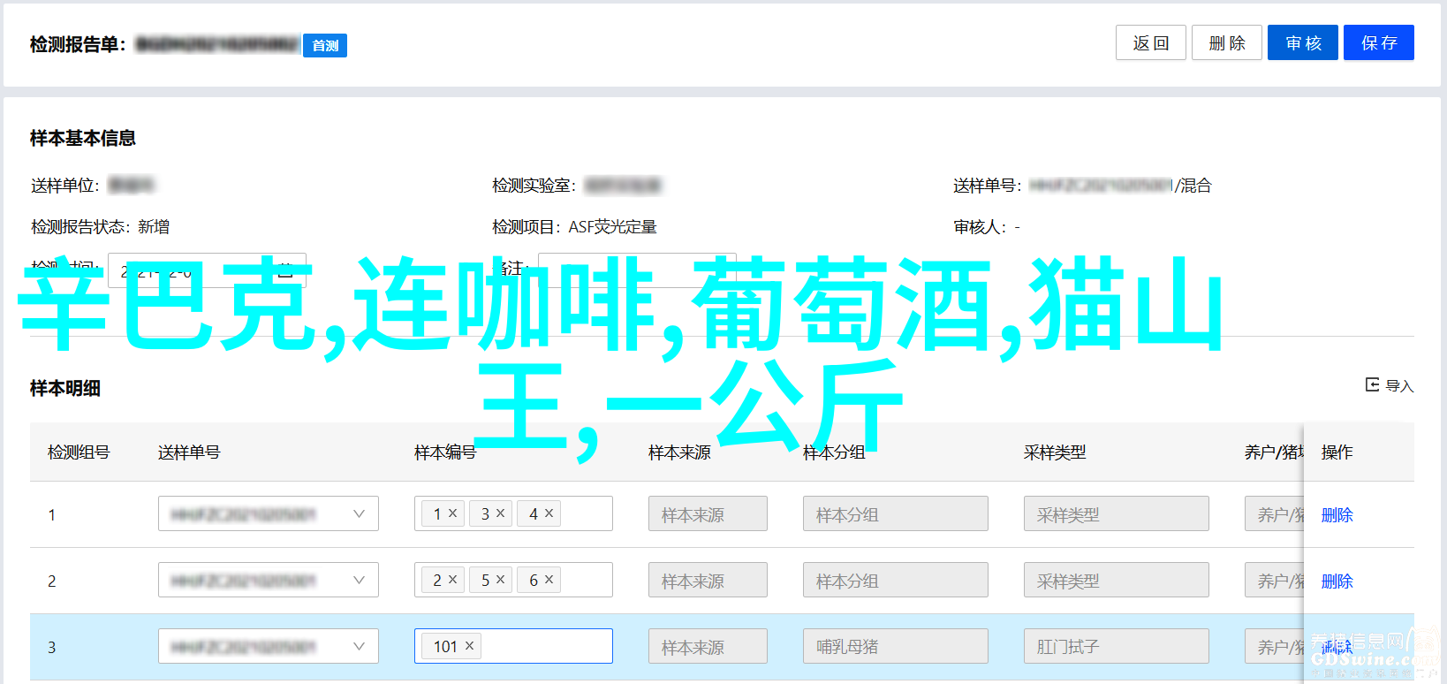Click 检测组号 column header

(x=79, y=452)
